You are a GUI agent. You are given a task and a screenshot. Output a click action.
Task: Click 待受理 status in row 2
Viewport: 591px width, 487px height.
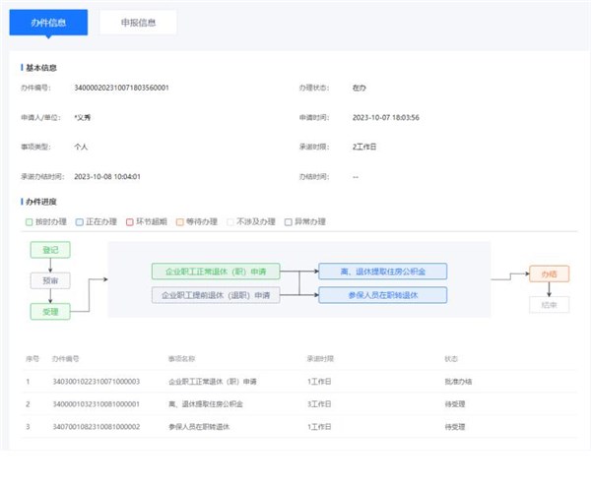pyautogui.click(x=454, y=404)
